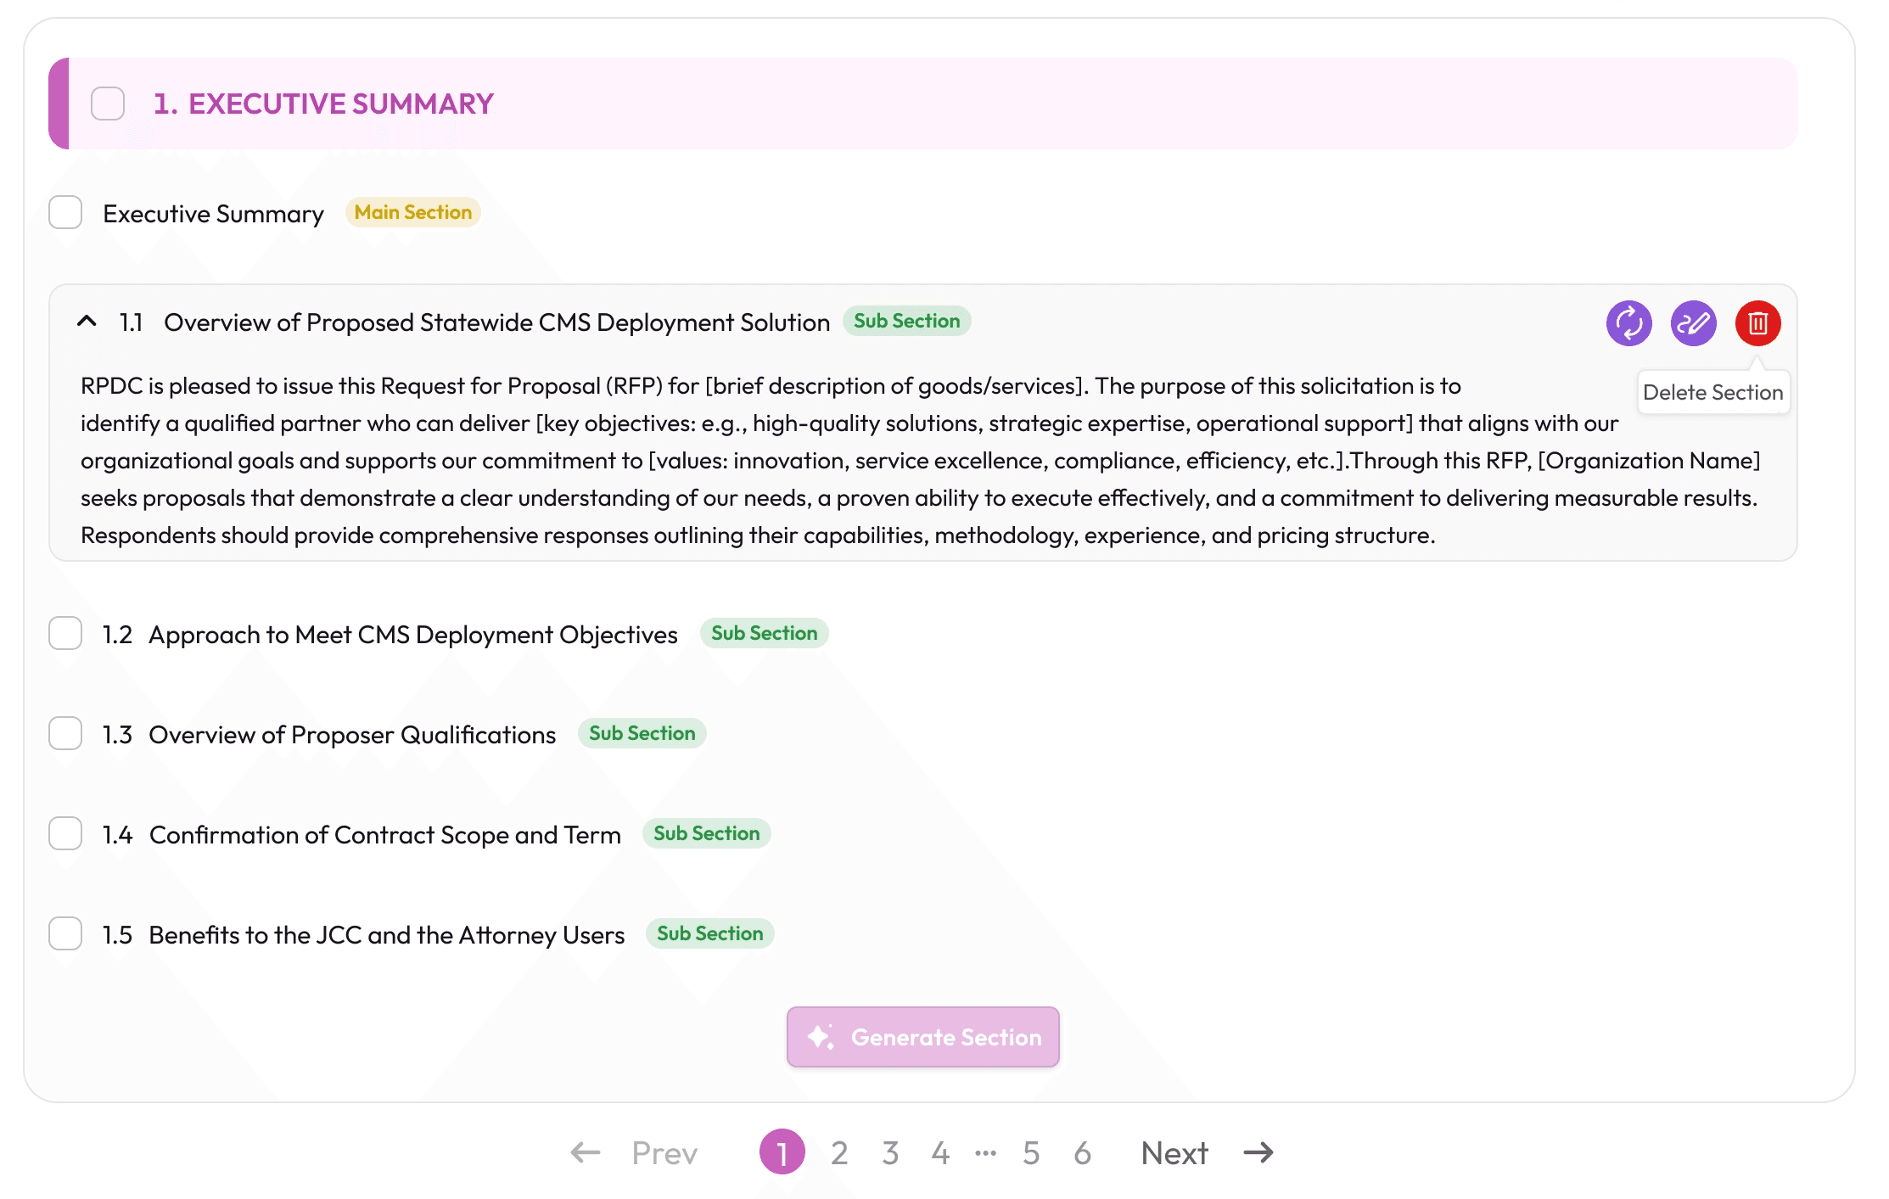Click the pagination ellipsis dots
This screenshot has height=1199, width=1889.
pos(985,1152)
